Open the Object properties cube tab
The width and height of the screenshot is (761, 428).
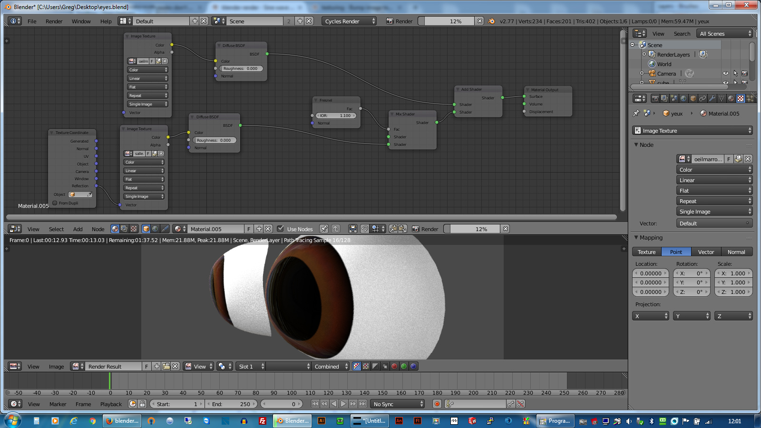click(x=693, y=98)
